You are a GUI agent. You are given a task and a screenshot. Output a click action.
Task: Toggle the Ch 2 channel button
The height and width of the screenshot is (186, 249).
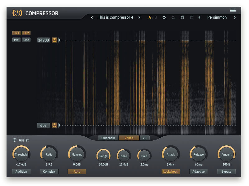(x=26, y=33)
